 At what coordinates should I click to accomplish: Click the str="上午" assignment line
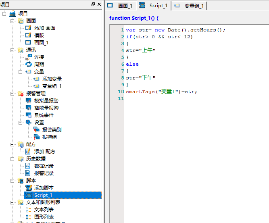click(x=141, y=50)
